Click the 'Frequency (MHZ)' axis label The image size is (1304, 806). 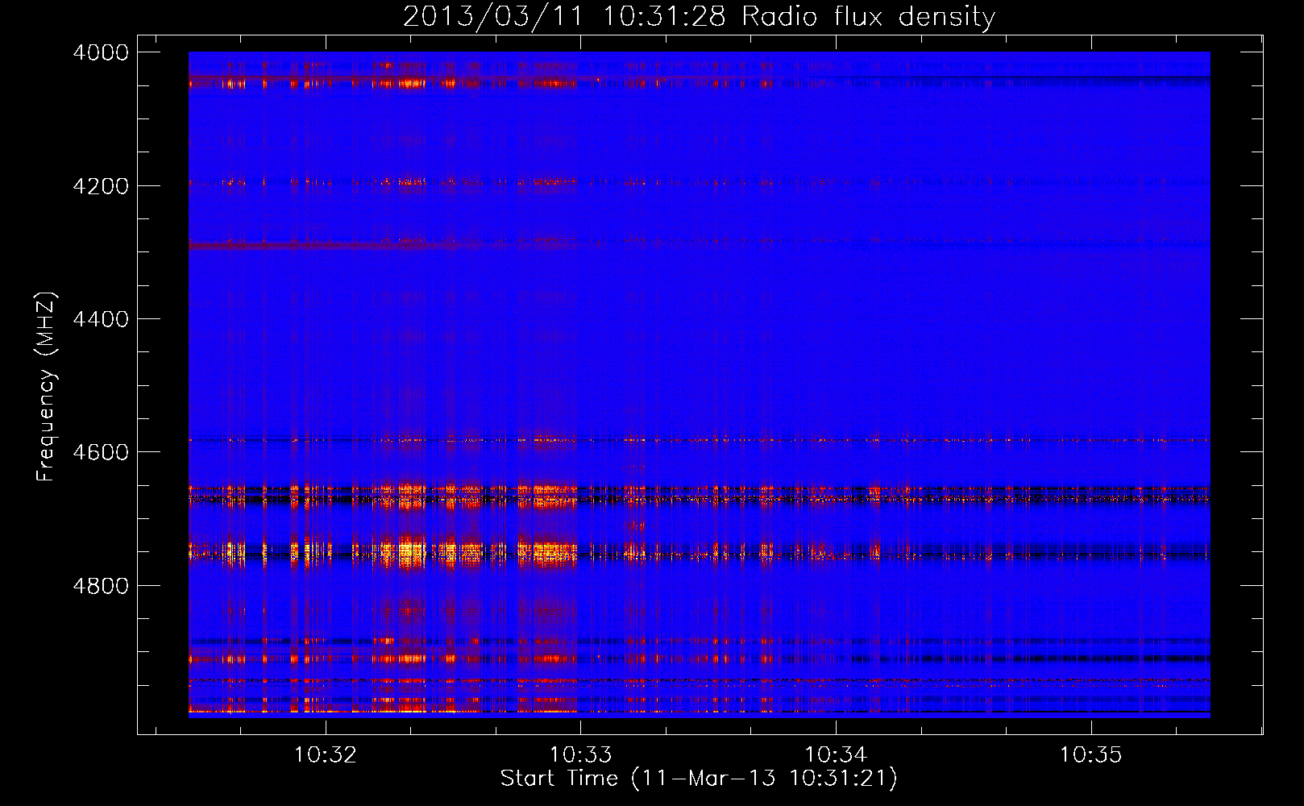pos(46,387)
